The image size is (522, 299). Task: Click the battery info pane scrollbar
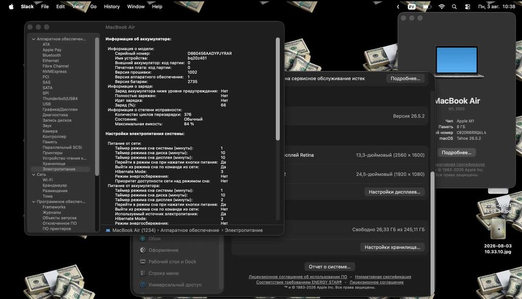pos(278,89)
